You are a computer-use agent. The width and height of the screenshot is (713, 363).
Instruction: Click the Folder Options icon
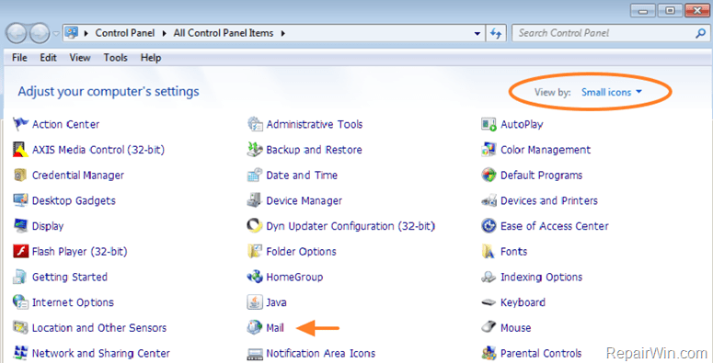pos(255,251)
